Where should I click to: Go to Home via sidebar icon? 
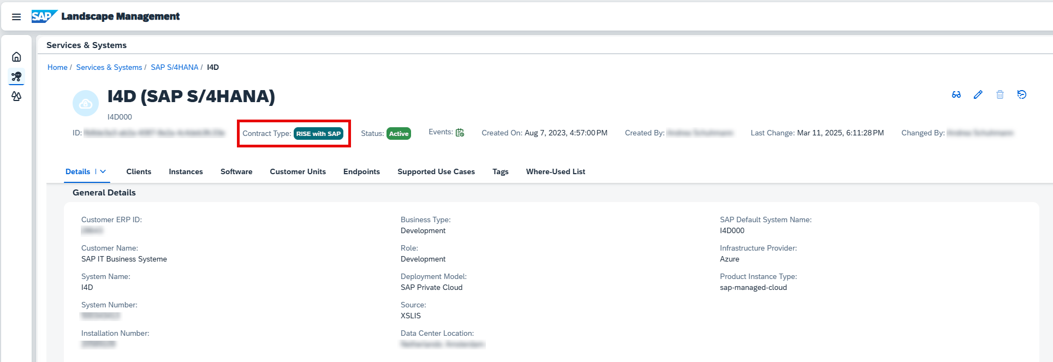tap(16, 57)
